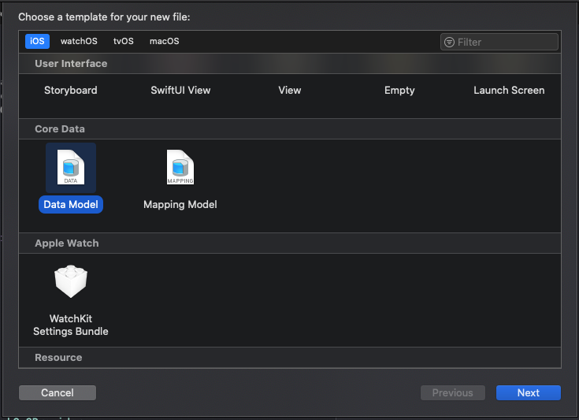Select the Launch Screen template
Viewport: 579px width, 420px height.
click(509, 90)
